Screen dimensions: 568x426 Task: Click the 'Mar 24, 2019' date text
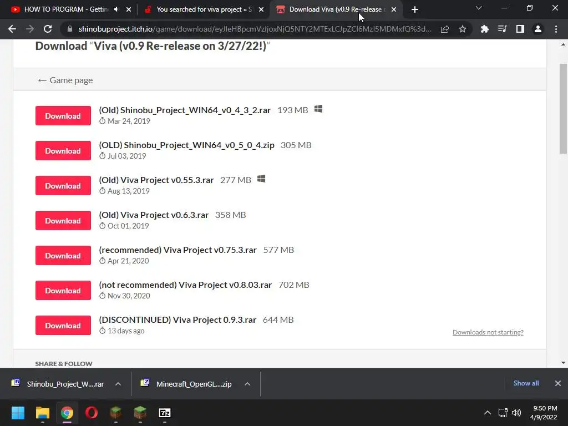click(x=129, y=121)
